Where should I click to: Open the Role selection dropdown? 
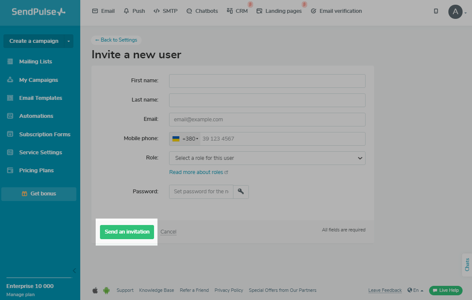[x=267, y=158]
